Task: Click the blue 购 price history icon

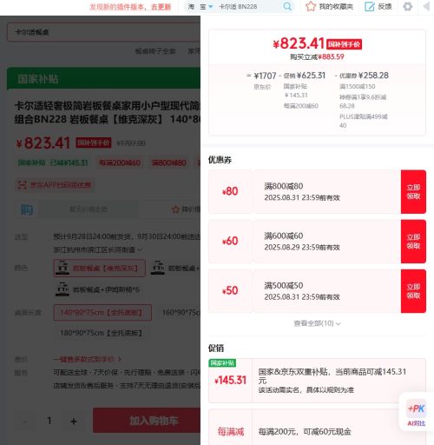Action: 27,209
